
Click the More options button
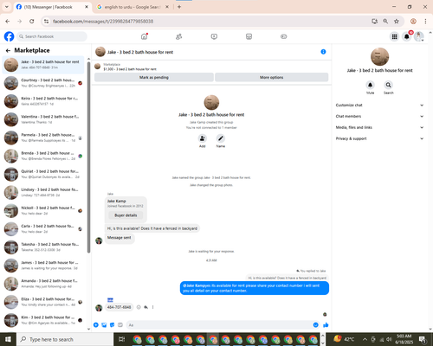coord(271,77)
